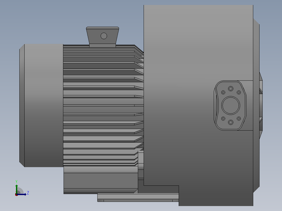The width and height of the screenshot is (282, 211).
Task: Click the green Y axis of the triad
Action: pyautogui.click(x=16, y=189)
